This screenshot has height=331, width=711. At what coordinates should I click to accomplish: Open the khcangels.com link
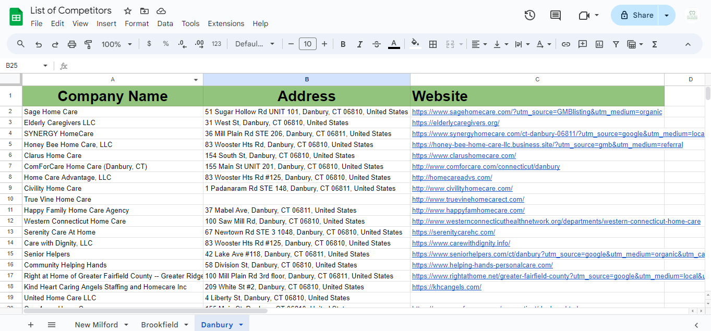point(447,287)
